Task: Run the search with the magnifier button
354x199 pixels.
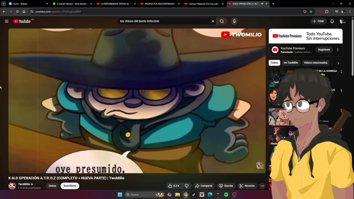Action: point(222,21)
